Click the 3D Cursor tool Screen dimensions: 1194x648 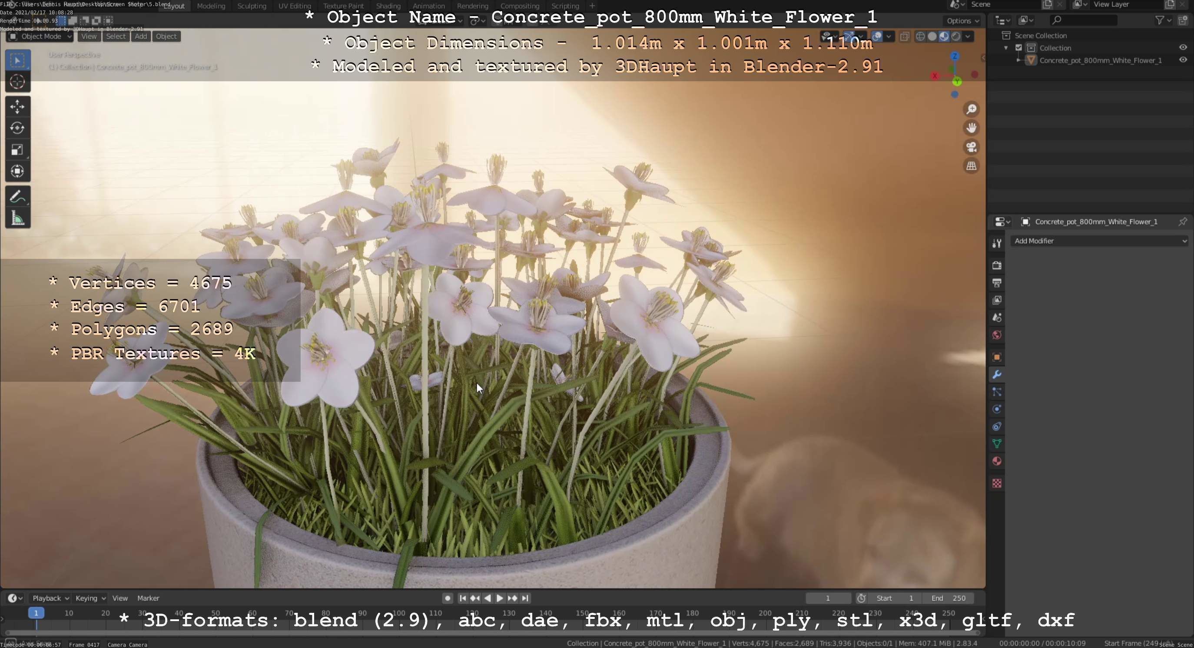[x=17, y=82]
